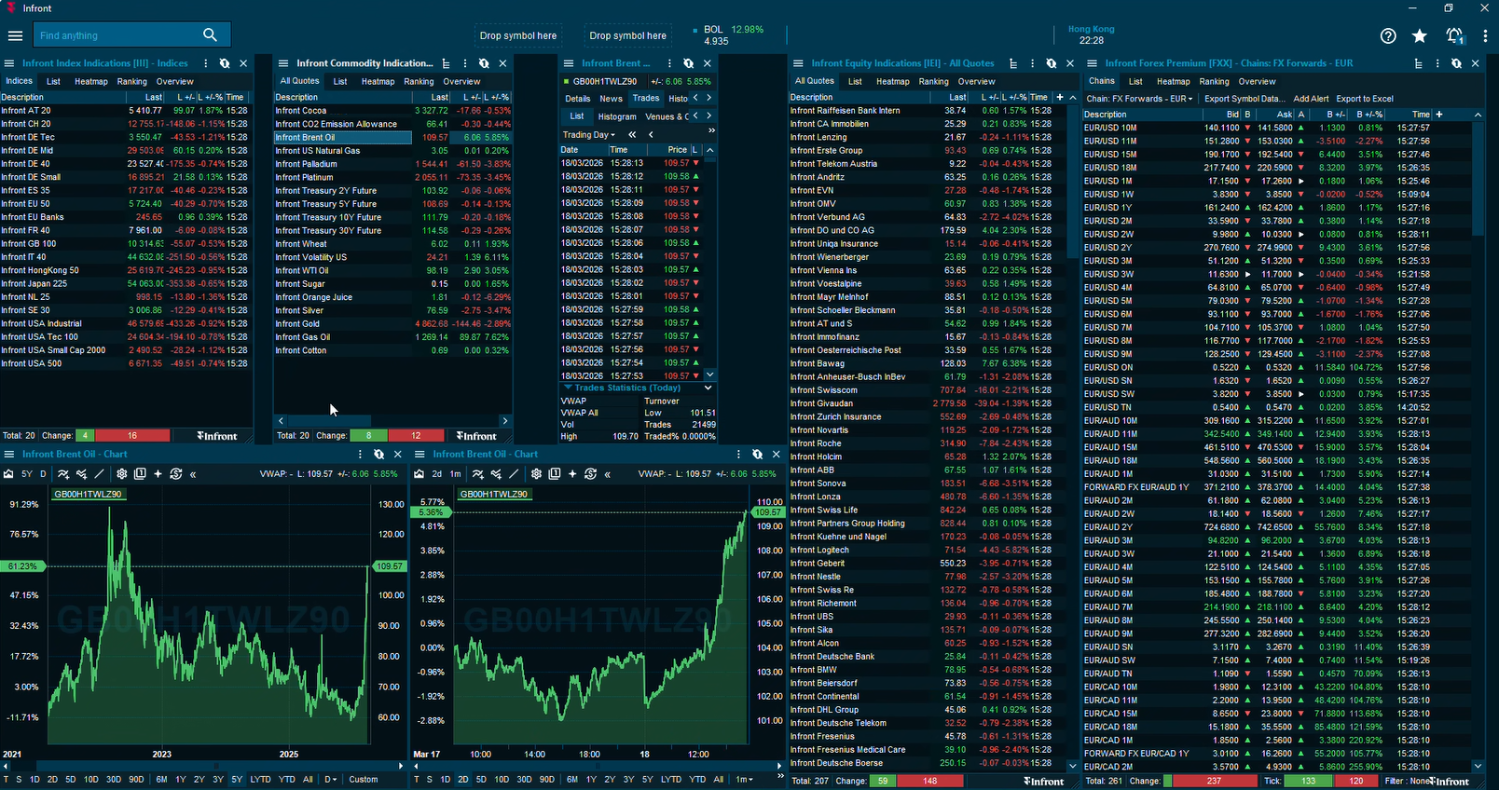Select 6M range in right Brent chart bottom bar

click(572, 780)
